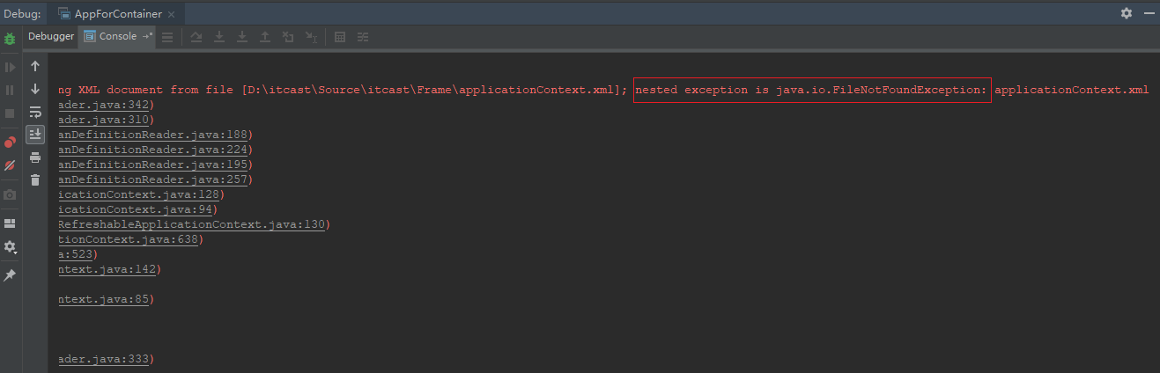Click the Evaluate Expression calculator icon

[340, 37]
